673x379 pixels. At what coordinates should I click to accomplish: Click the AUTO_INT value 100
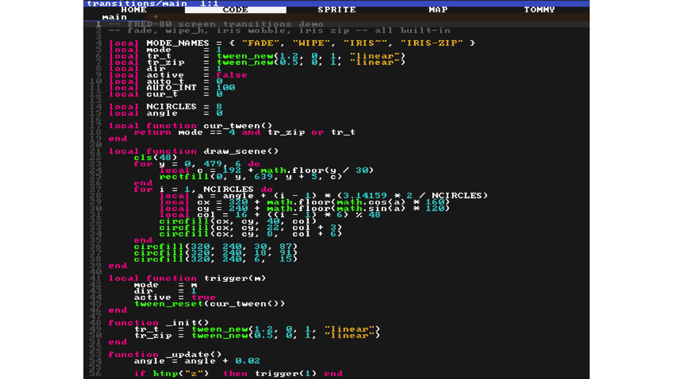[x=225, y=88]
